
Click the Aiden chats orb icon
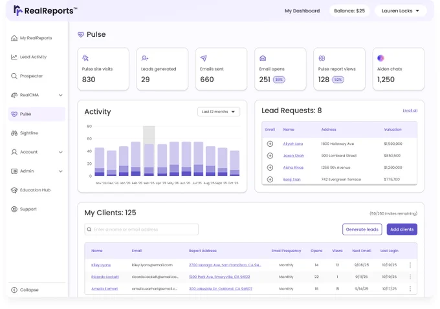[x=380, y=58]
